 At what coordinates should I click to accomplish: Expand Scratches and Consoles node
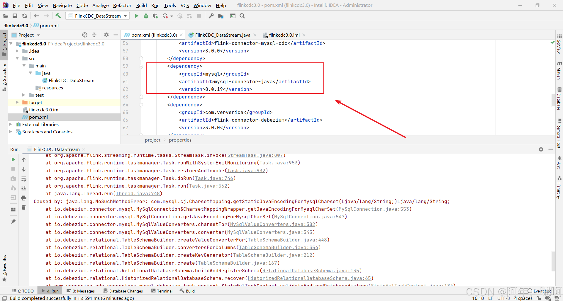point(11,132)
